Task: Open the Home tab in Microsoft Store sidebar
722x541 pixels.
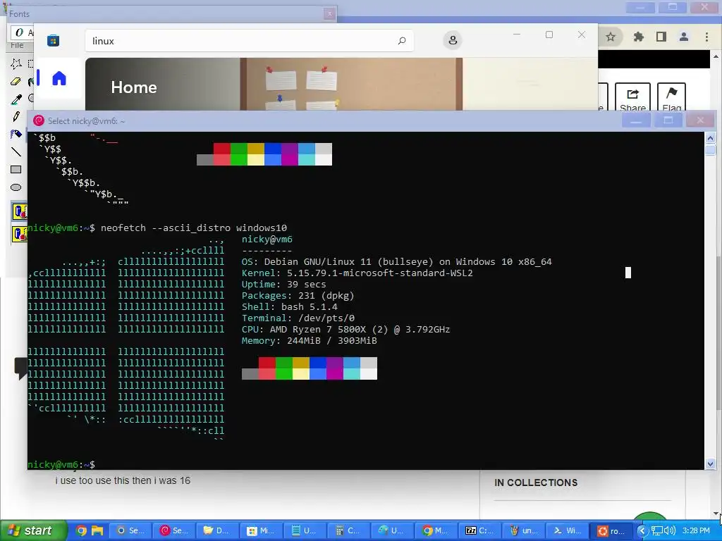Action: [59, 78]
